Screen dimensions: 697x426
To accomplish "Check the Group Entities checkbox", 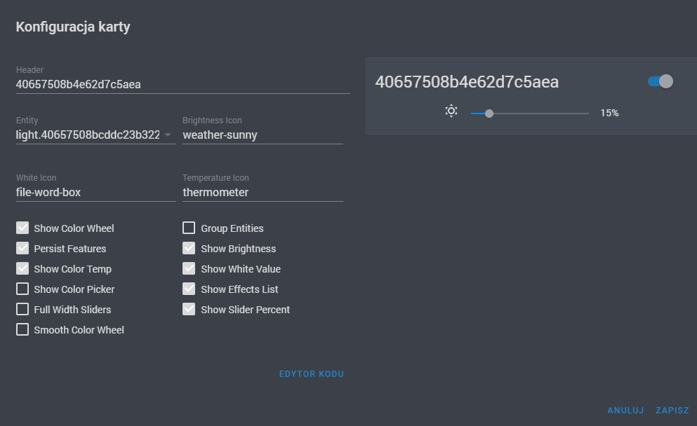I will point(189,228).
